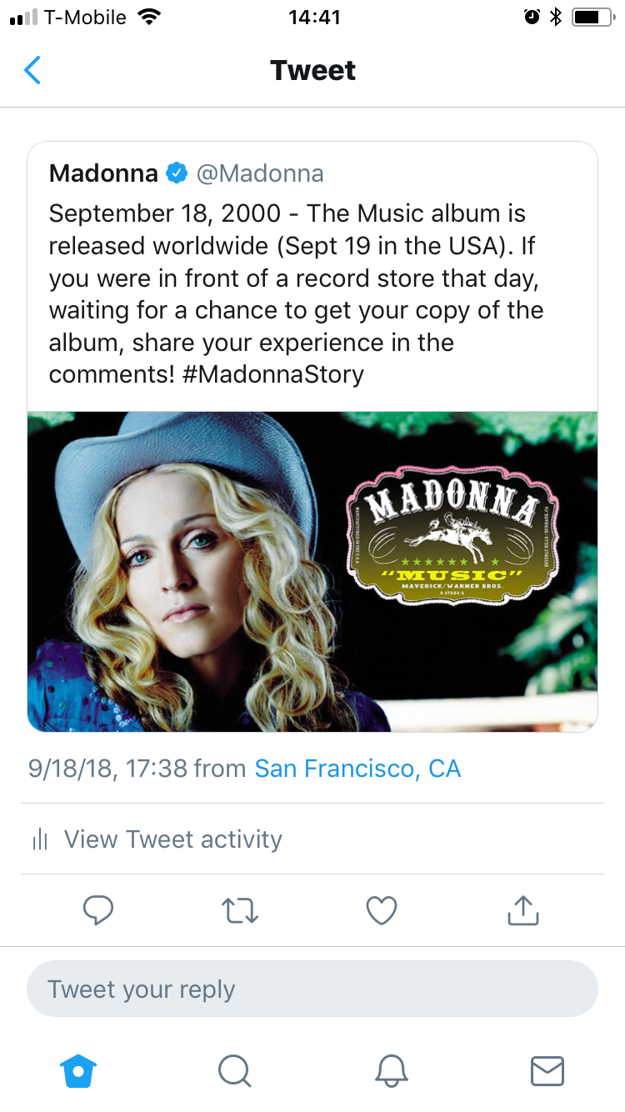Tap the Tweet your reply field
This screenshot has height=1112, width=625.
pyautogui.click(x=312, y=989)
